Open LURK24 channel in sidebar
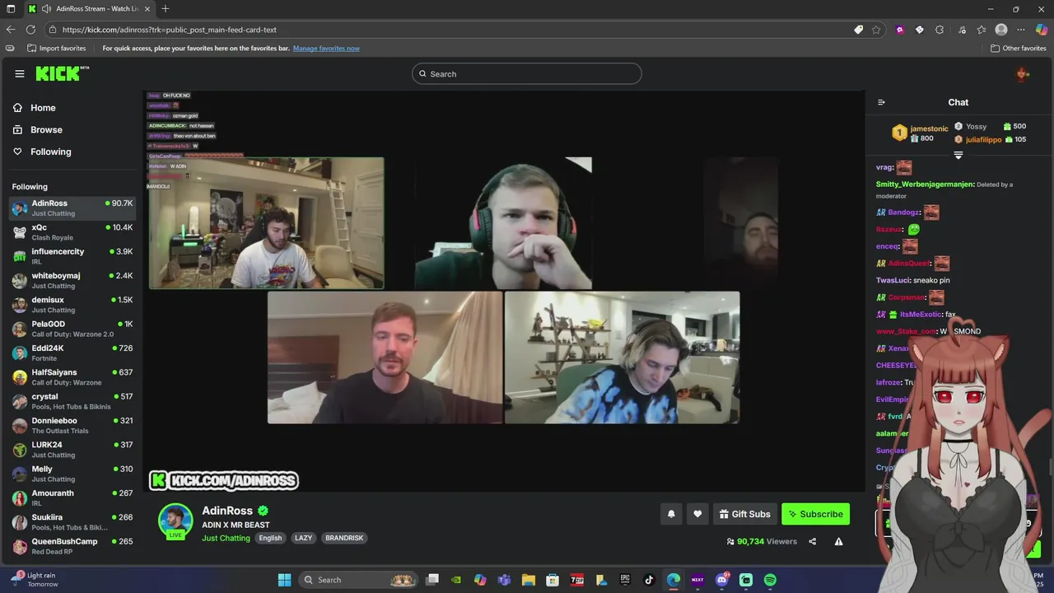This screenshot has width=1054, height=593. coord(72,450)
